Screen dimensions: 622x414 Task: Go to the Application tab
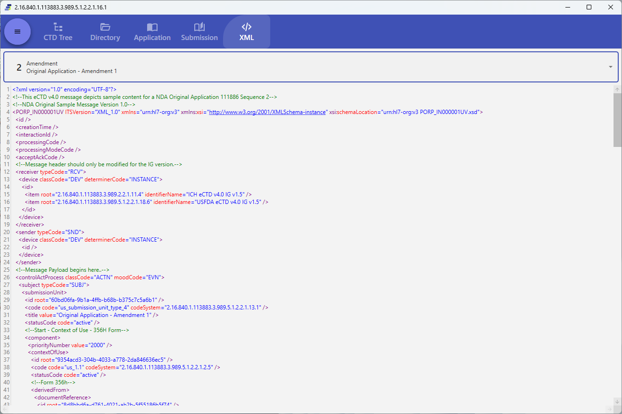coord(152,32)
